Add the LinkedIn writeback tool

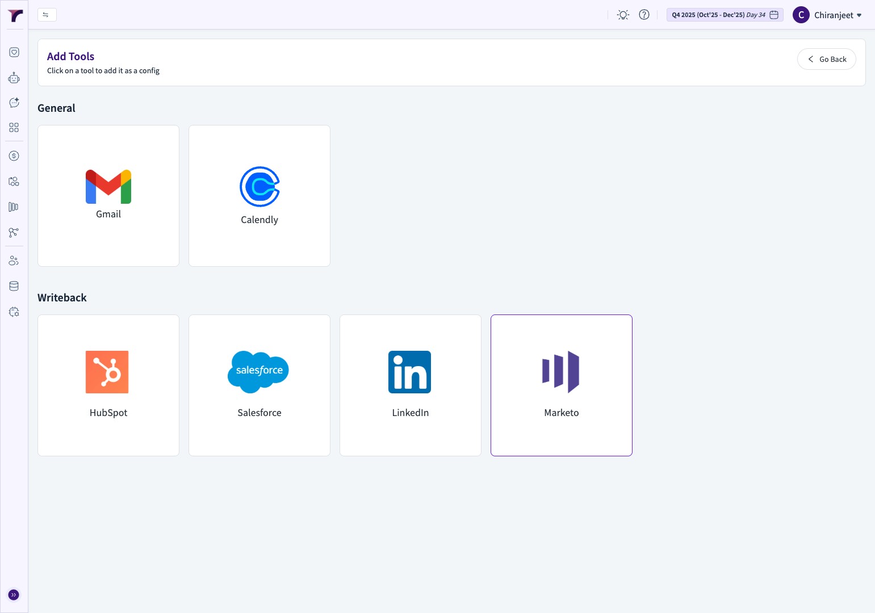pos(411,385)
